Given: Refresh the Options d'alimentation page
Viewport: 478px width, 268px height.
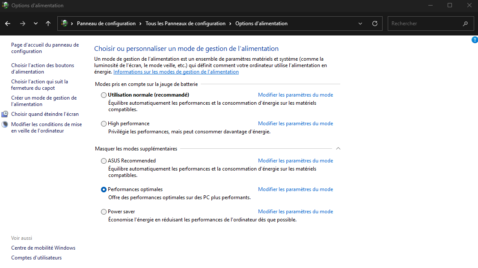Looking at the screenshot, I should tap(375, 24).
